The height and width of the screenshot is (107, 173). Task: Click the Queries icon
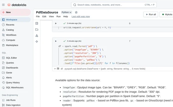click(3, 63)
